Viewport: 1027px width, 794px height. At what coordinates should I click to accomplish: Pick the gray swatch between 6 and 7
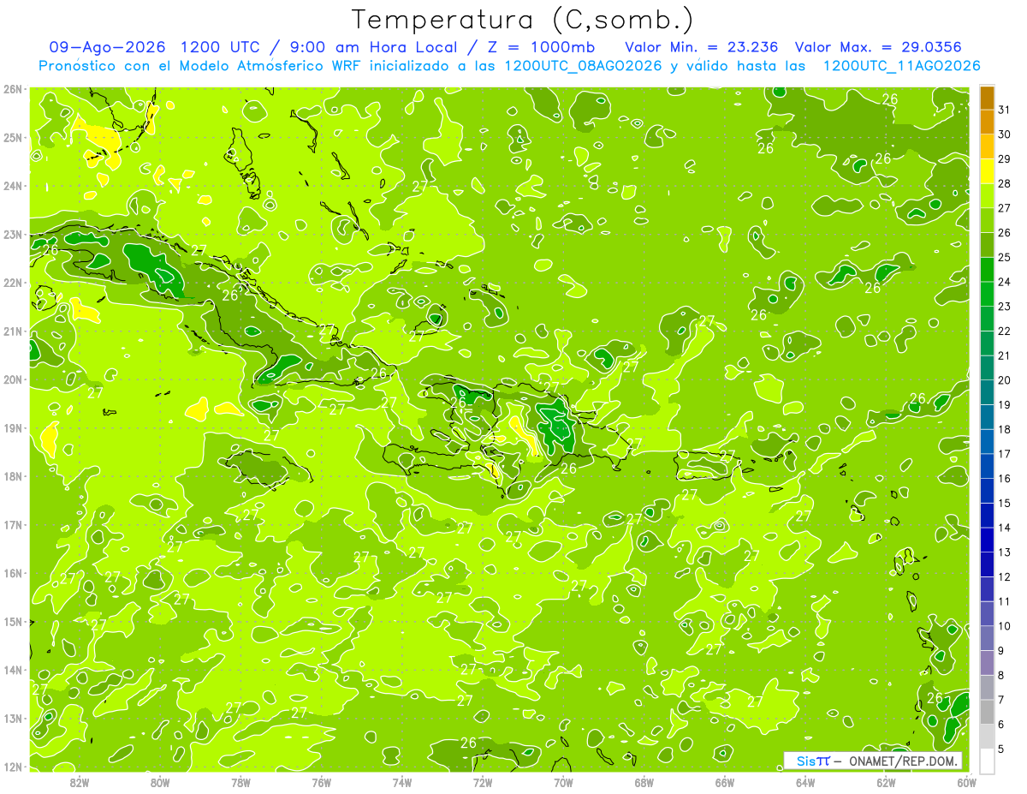987,712
